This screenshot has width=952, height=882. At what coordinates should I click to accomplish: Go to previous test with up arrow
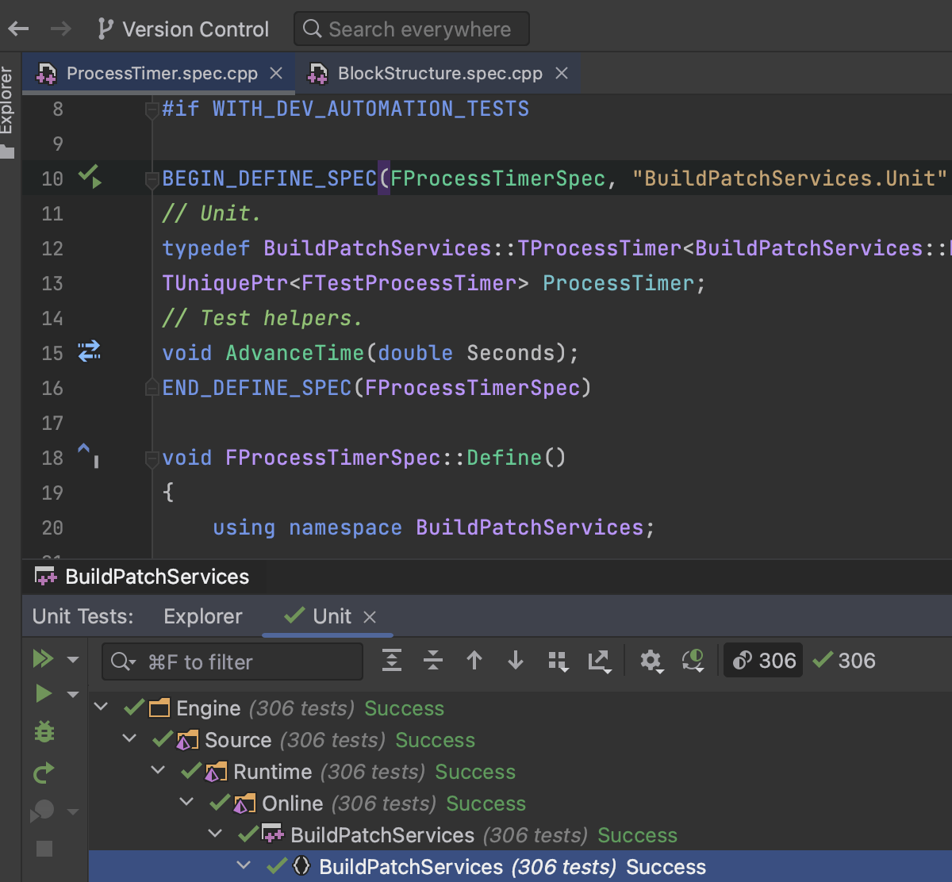coord(474,661)
